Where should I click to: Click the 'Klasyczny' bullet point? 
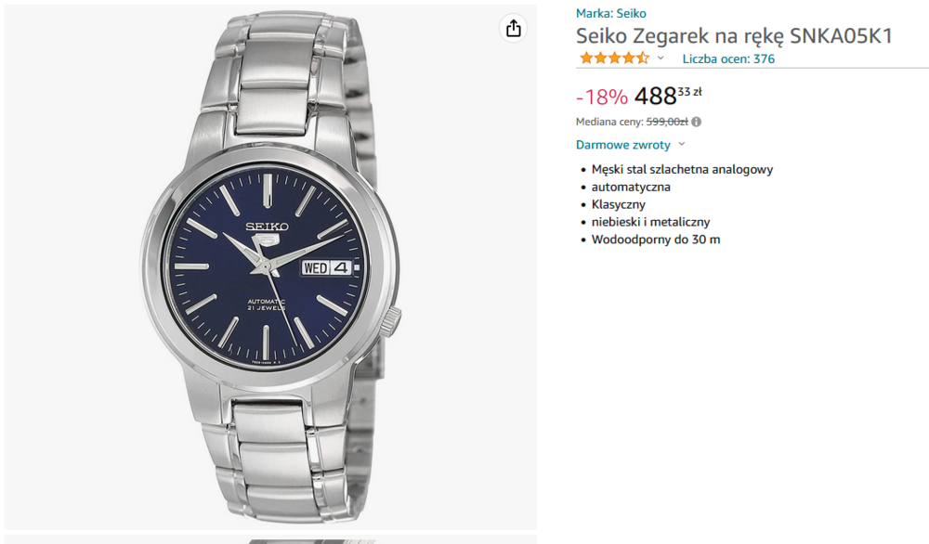[618, 204]
